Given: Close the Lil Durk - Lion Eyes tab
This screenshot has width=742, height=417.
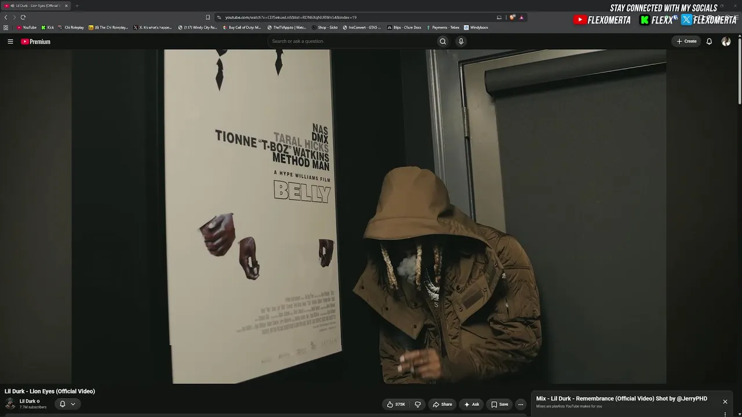Looking at the screenshot, I should (x=66, y=6).
